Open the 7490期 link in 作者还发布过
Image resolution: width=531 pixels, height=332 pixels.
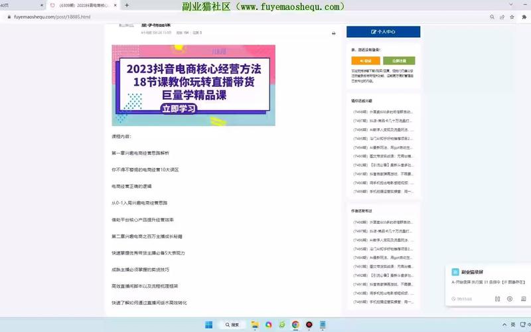[x=383, y=293]
